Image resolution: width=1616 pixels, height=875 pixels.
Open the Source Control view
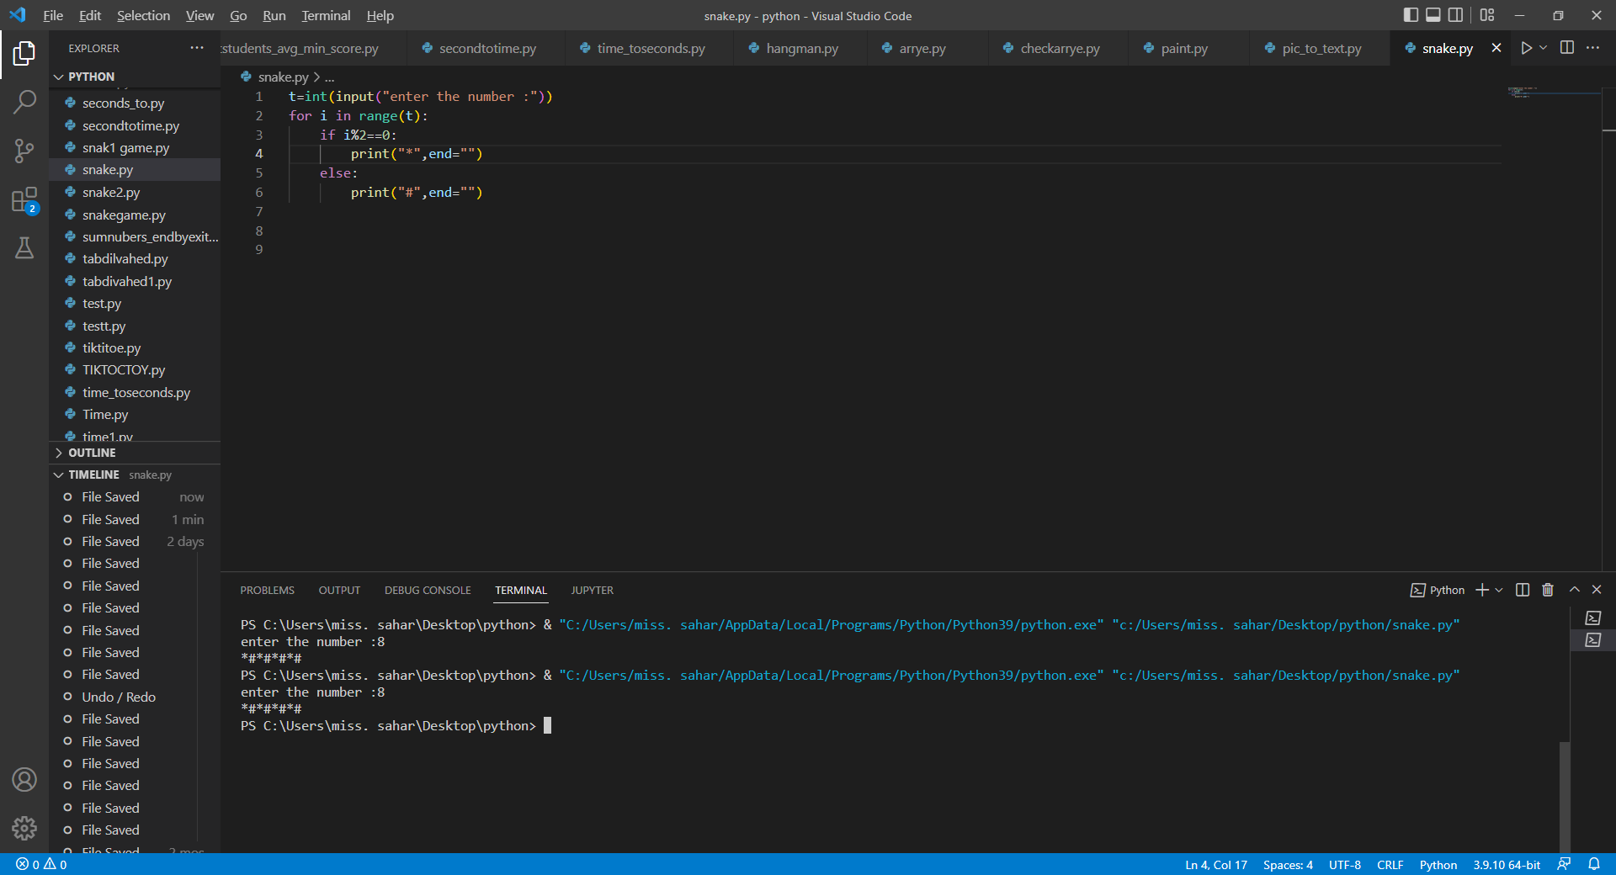click(x=24, y=151)
